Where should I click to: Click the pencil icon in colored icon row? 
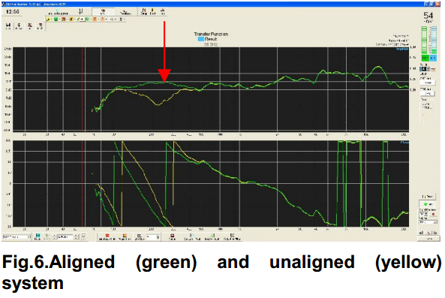click(x=80, y=20)
